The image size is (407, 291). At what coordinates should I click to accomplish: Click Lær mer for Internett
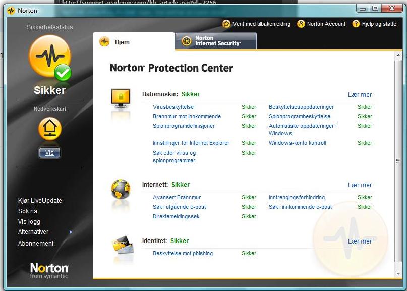(x=360, y=185)
